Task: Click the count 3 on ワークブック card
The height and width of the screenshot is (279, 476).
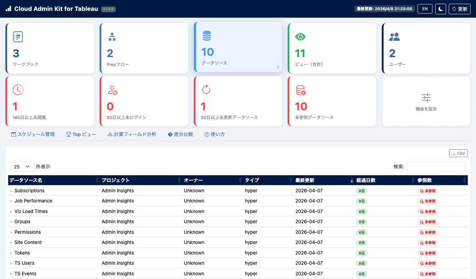Action: coord(16,53)
